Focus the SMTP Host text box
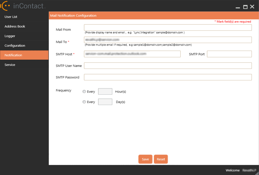The image size is (259, 175). 132,54
